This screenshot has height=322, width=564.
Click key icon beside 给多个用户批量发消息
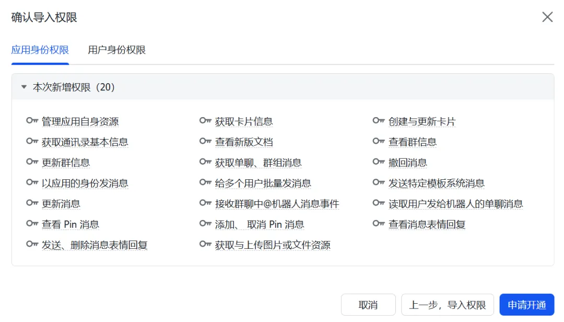click(205, 182)
